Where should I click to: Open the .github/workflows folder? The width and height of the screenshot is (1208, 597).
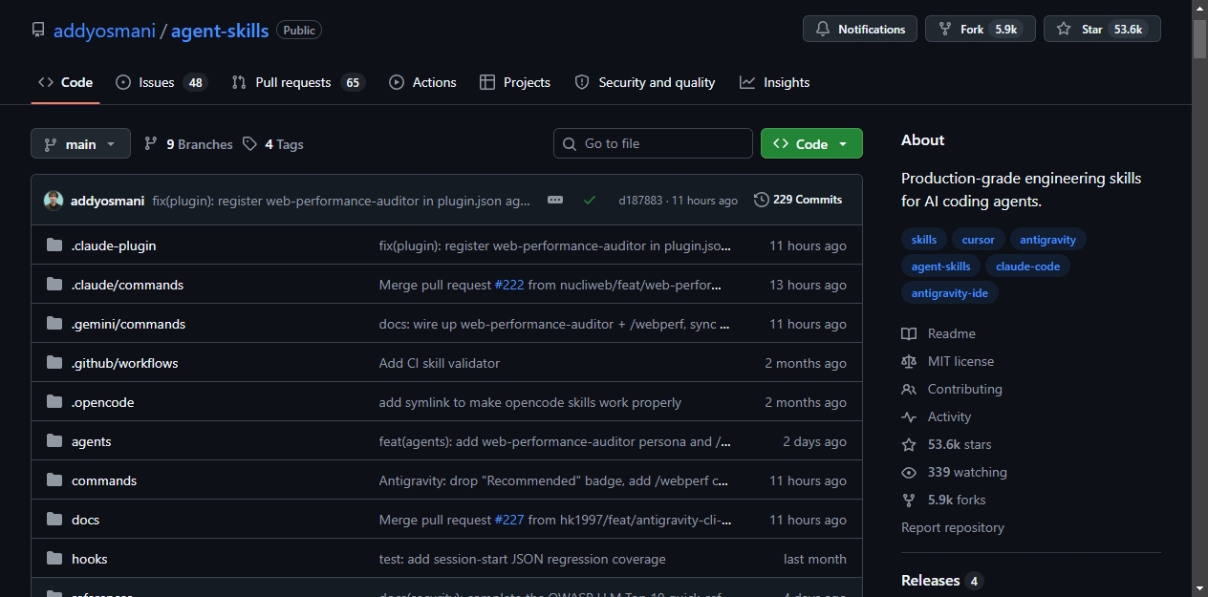click(x=125, y=363)
